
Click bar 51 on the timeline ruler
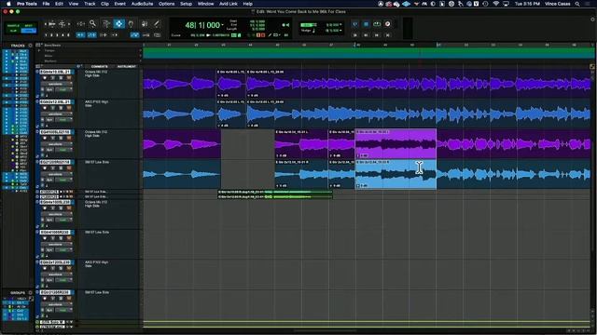click(x=438, y=46)
